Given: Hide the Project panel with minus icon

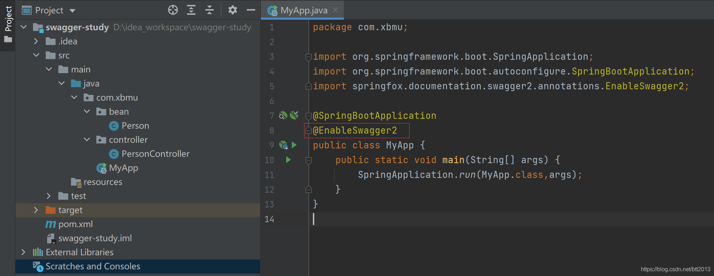Looking at the screenshot, I should tap(251, 10).
